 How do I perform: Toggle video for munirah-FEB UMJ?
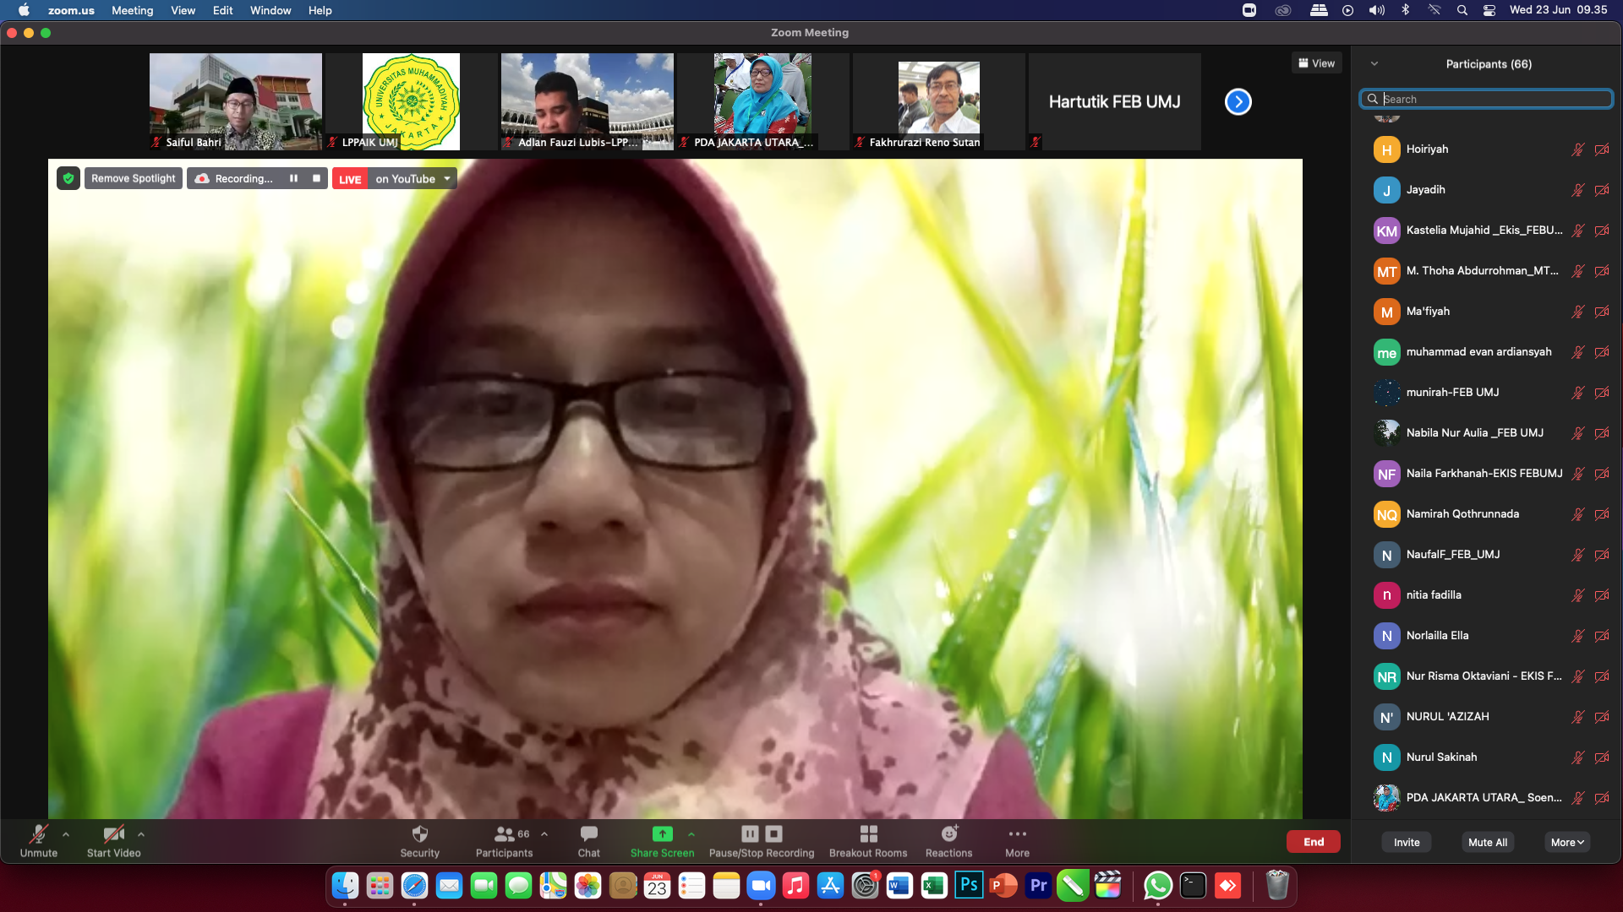click(1602, 393)
